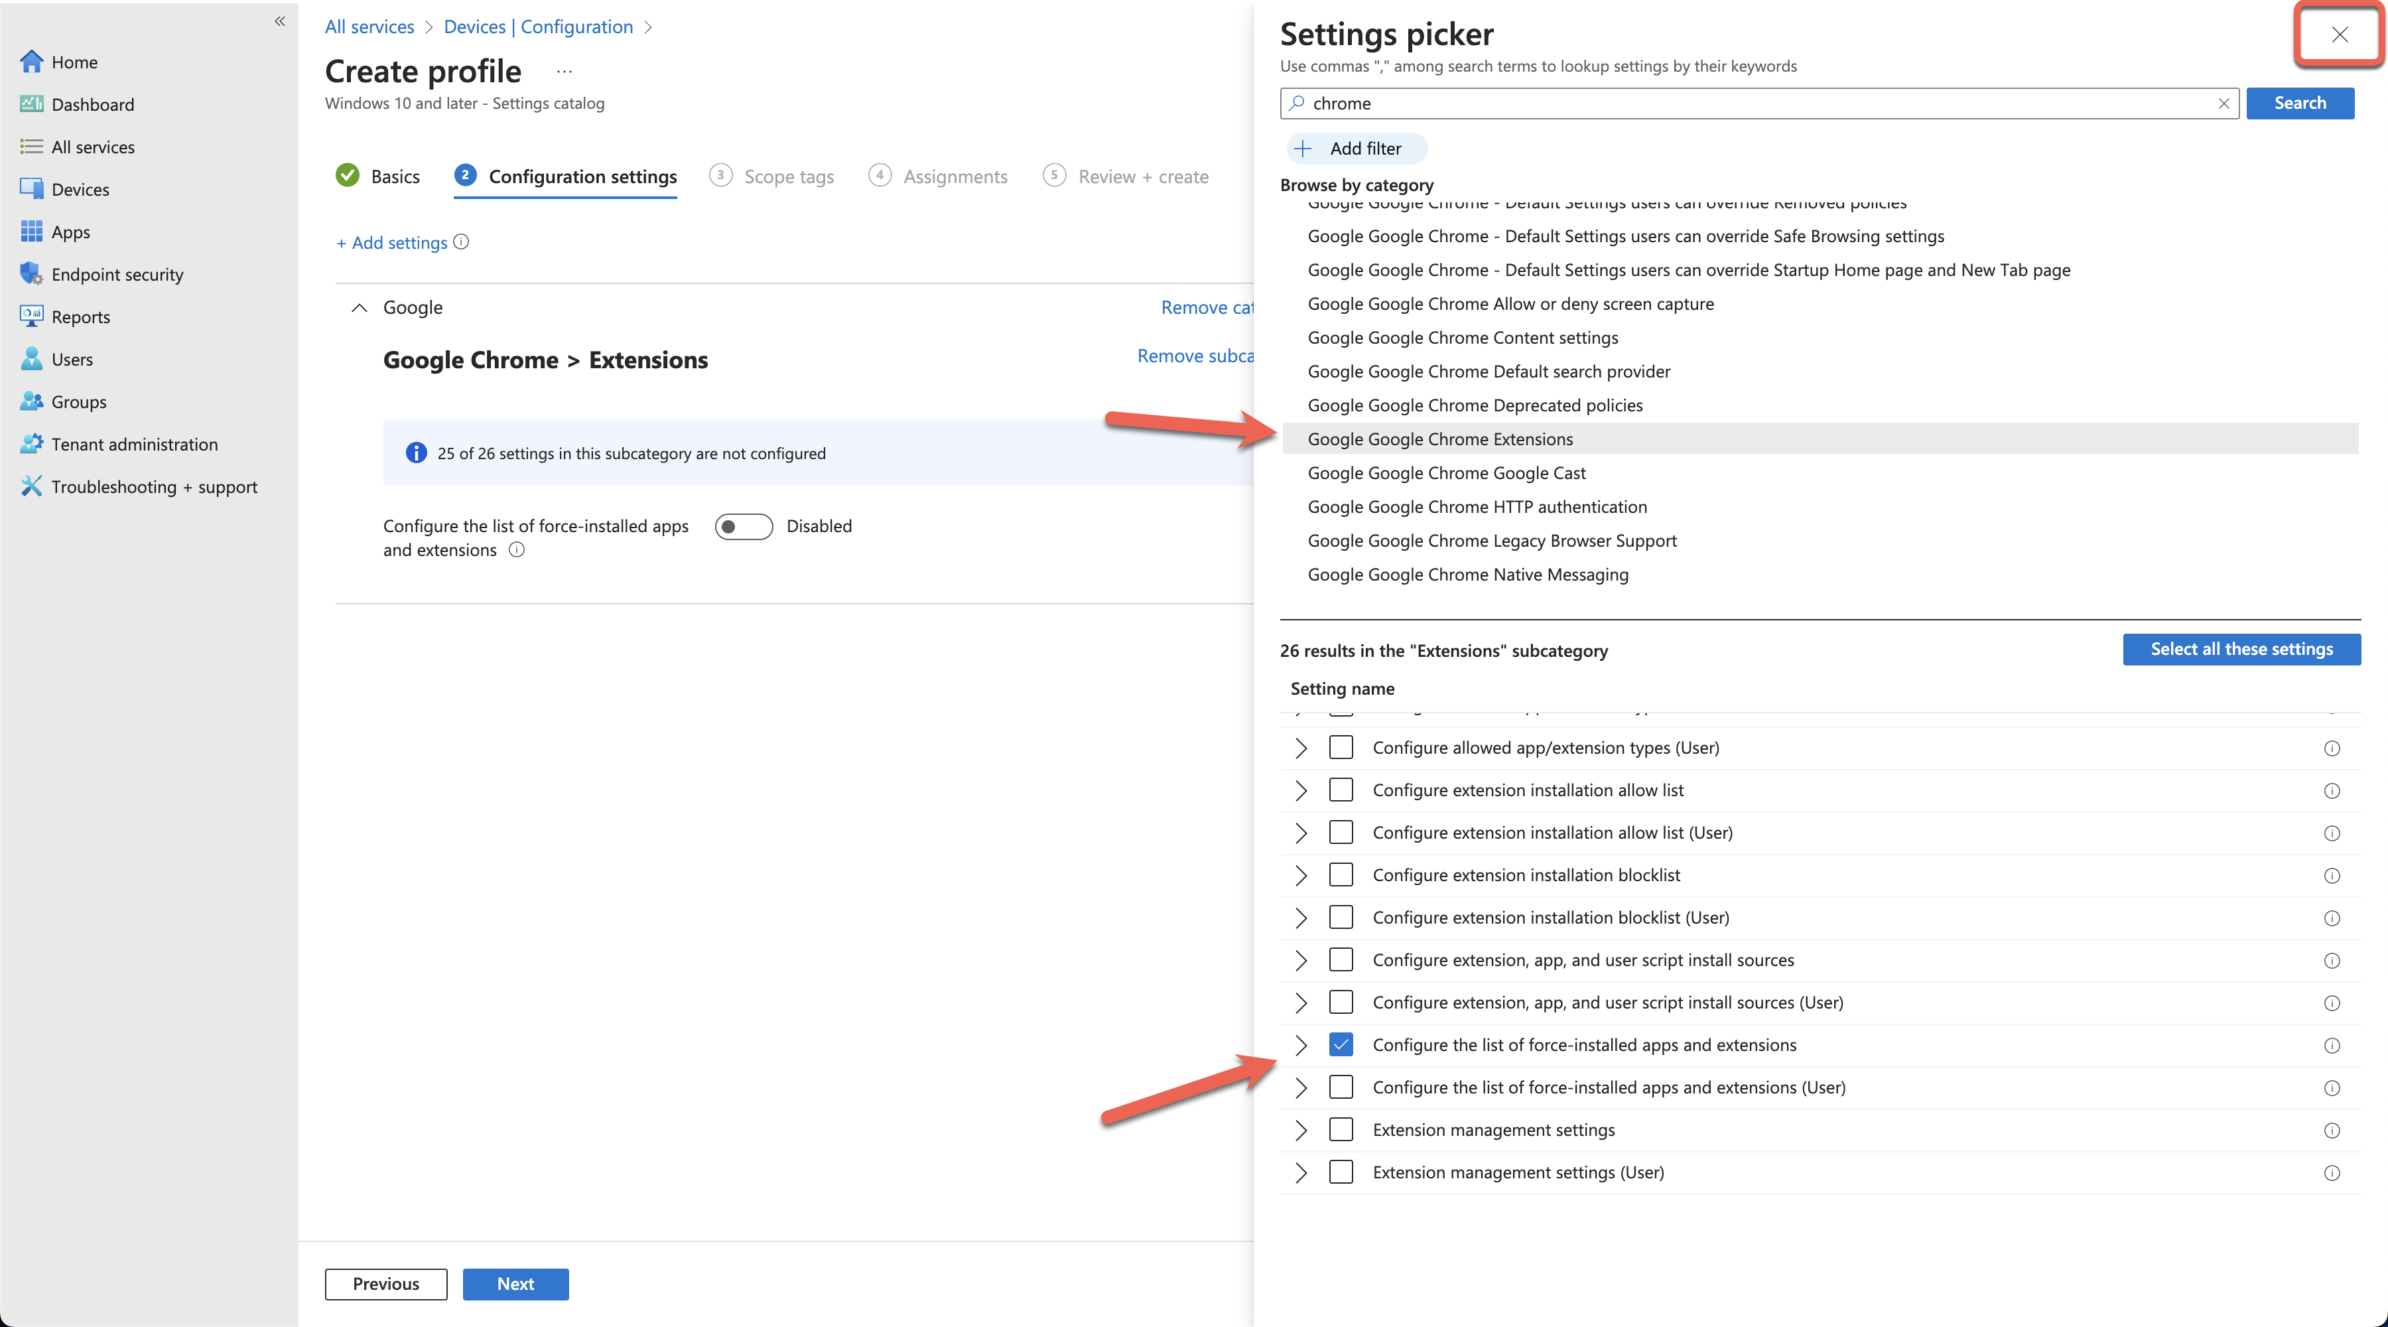Show info for extension installation blocklist (User)
This screenshot has height=1327, width=2388.
[x=2332, y=918]
